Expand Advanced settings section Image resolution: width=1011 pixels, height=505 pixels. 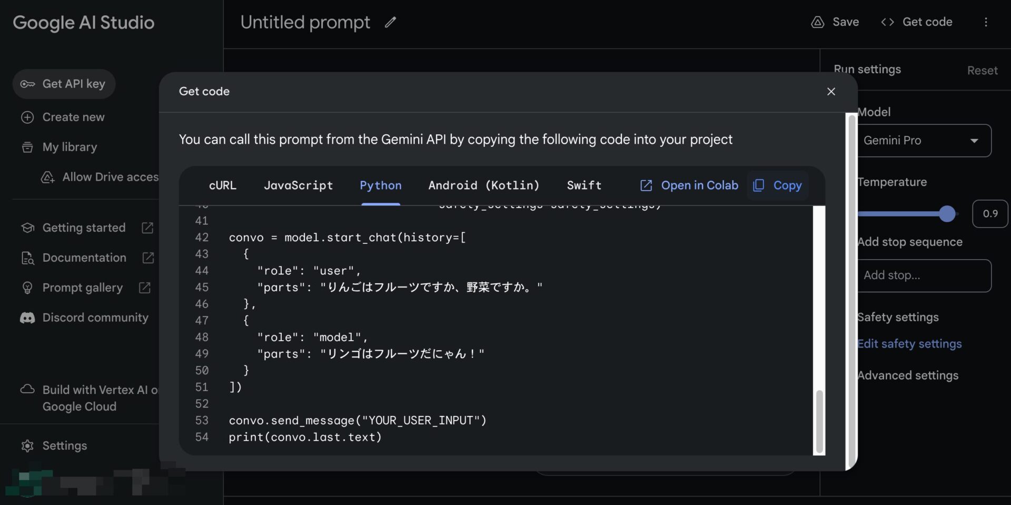coord(908,375)
